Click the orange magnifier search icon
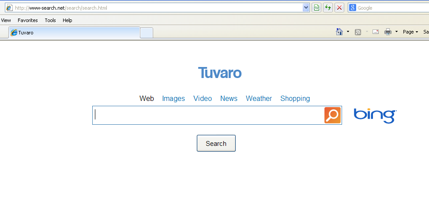Viewport: 429px width, 212px height. point(332,115)
